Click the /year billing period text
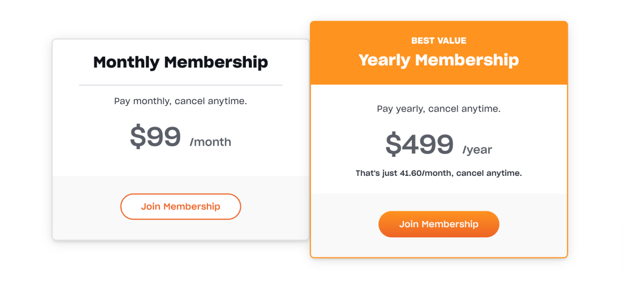 477,150
